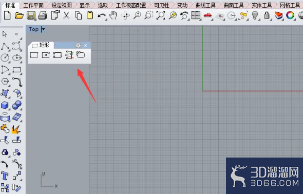Switch to the 实体工具 tab

(261, 5)
